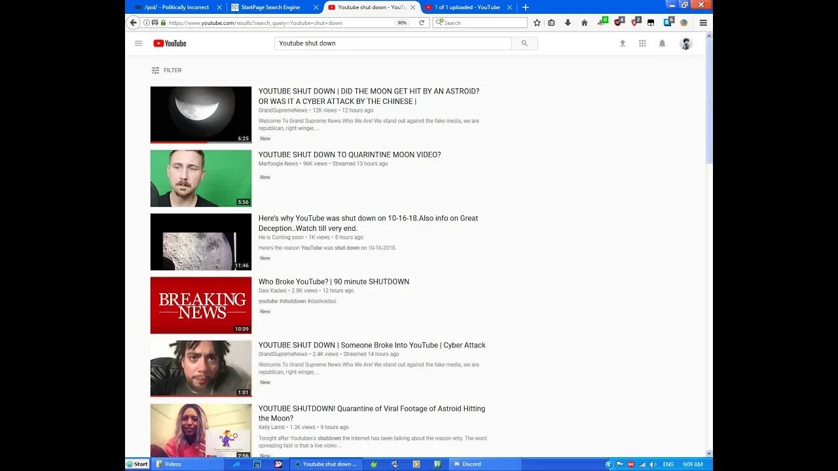Click the upload video icon
838x471 pixels.
tap(623, 43)
